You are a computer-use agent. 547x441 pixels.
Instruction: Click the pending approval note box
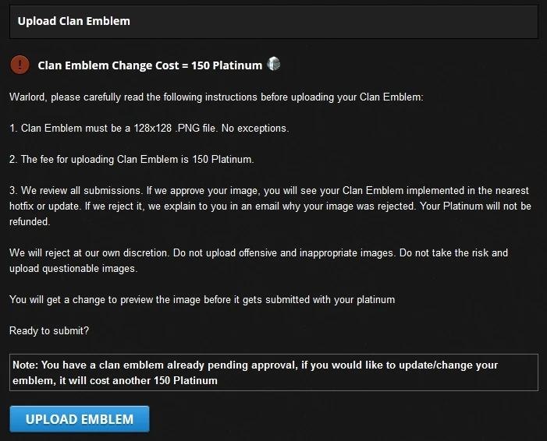click(x=273, y=372)
